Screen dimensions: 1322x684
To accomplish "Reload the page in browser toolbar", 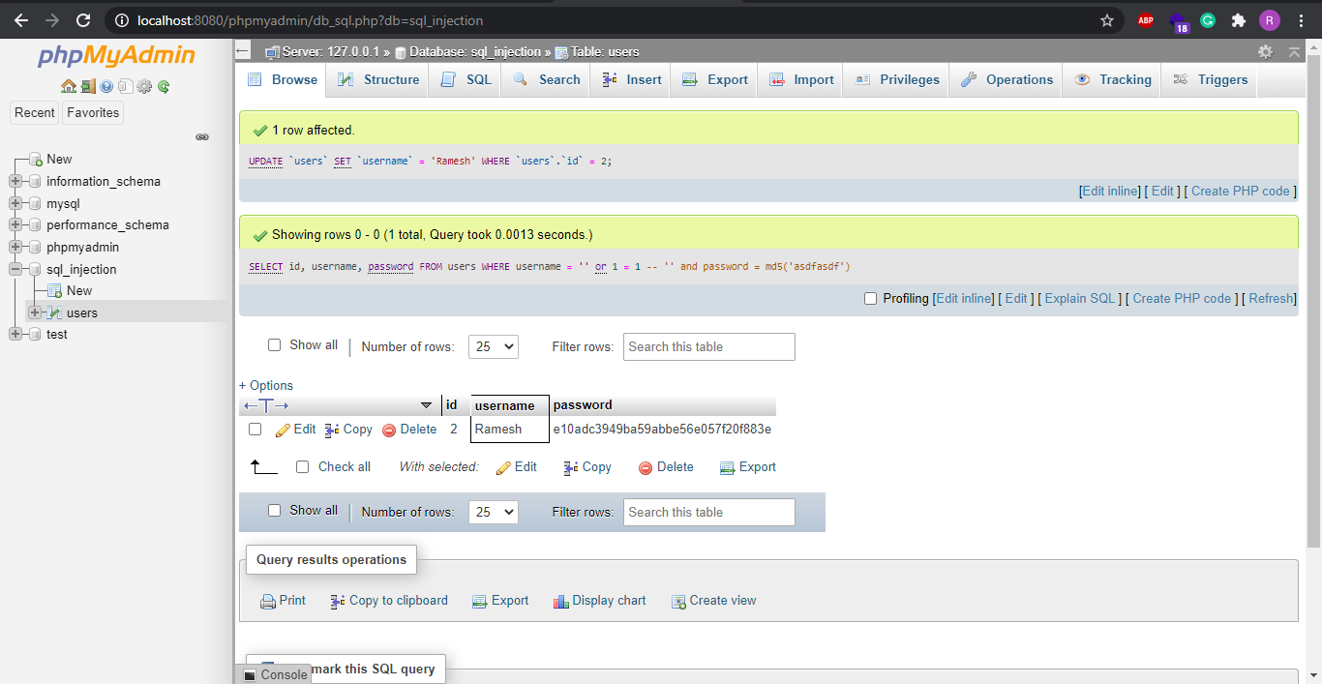I will (83, 20).
